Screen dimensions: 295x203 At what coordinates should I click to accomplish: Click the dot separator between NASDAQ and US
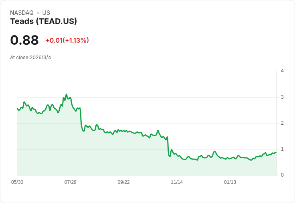38,13
